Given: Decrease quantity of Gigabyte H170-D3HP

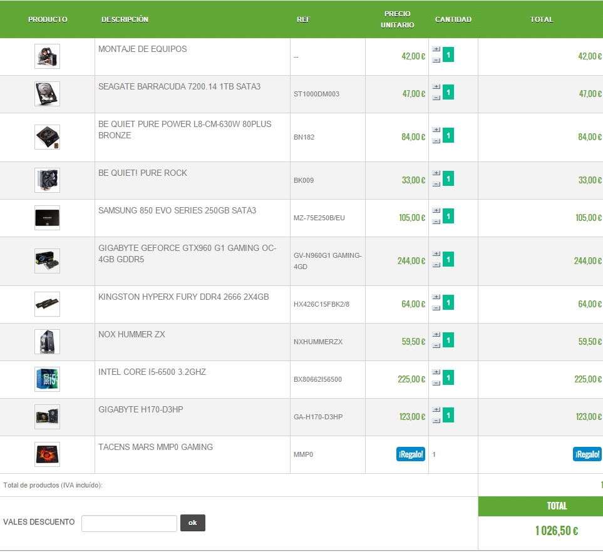Looking at the screenshot, I should [436, 421].
